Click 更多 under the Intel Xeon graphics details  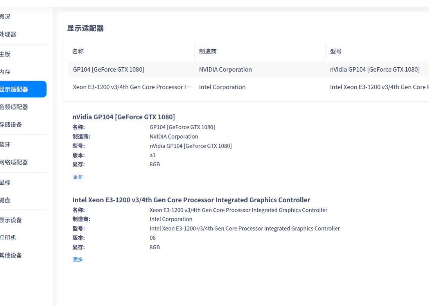[77, 259]
